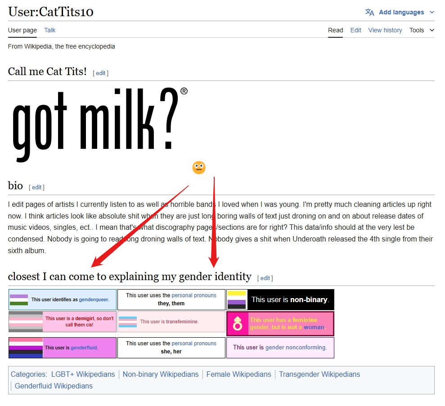
Task: Select the Read tab
Action: point(336,30)
